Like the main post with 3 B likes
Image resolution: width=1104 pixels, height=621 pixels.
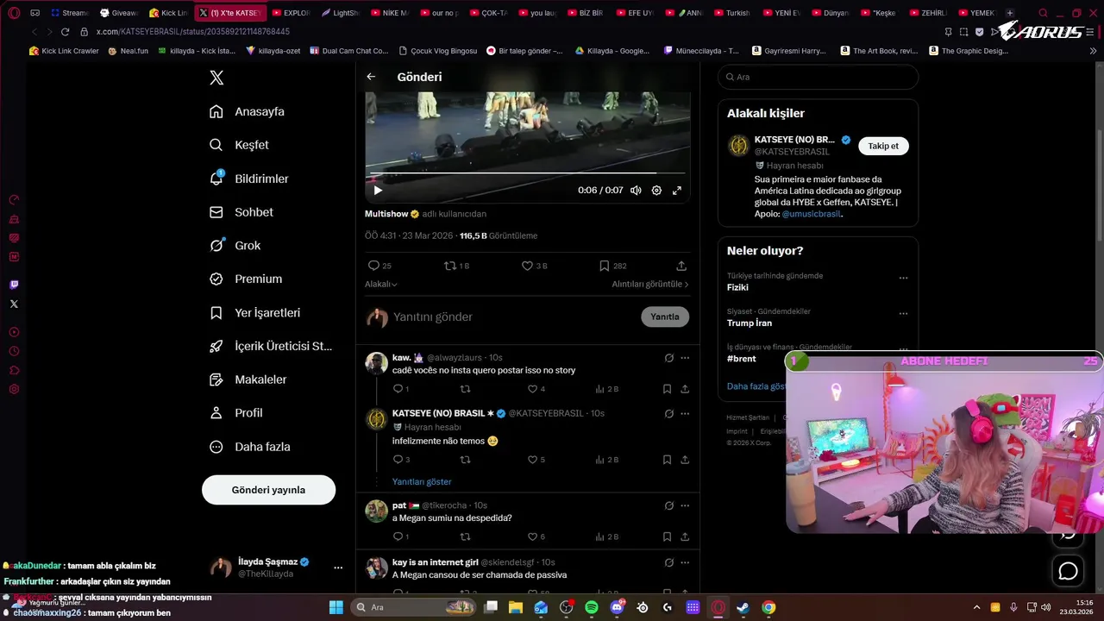click(527, 266)
